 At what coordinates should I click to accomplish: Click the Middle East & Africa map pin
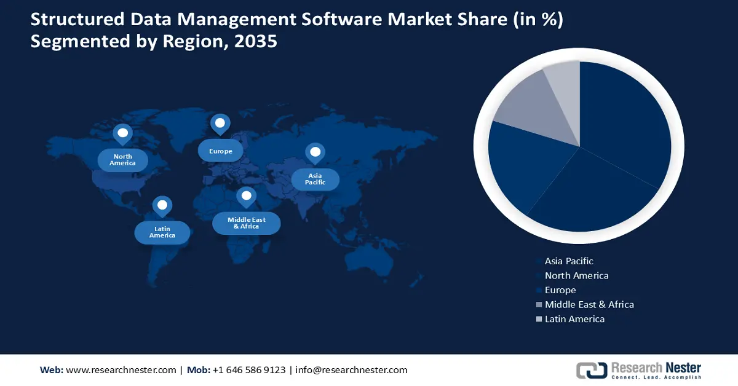pos(246,194)
